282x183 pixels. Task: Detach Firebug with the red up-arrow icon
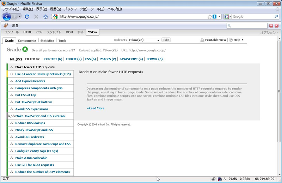point(271,25)
